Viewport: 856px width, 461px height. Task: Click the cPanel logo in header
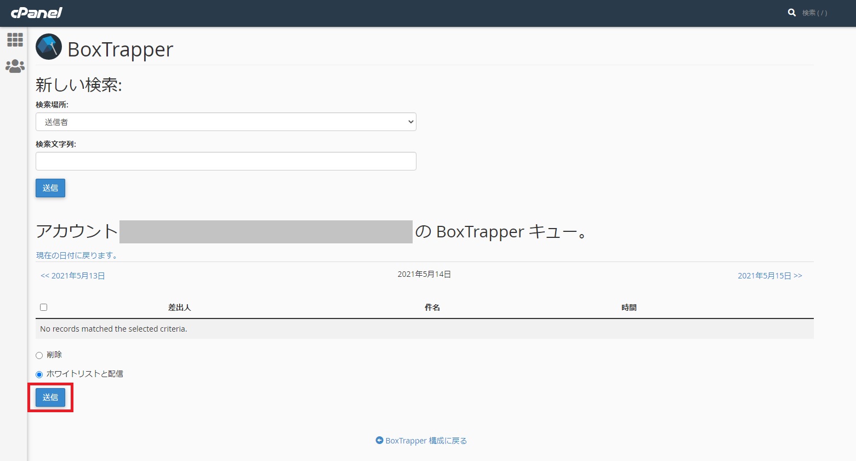(x=37, y=13)
